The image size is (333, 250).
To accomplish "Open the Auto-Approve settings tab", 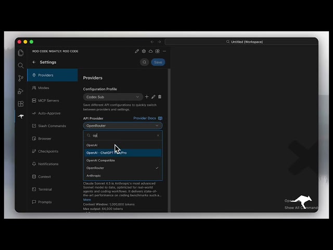I will tap(53, 114).
